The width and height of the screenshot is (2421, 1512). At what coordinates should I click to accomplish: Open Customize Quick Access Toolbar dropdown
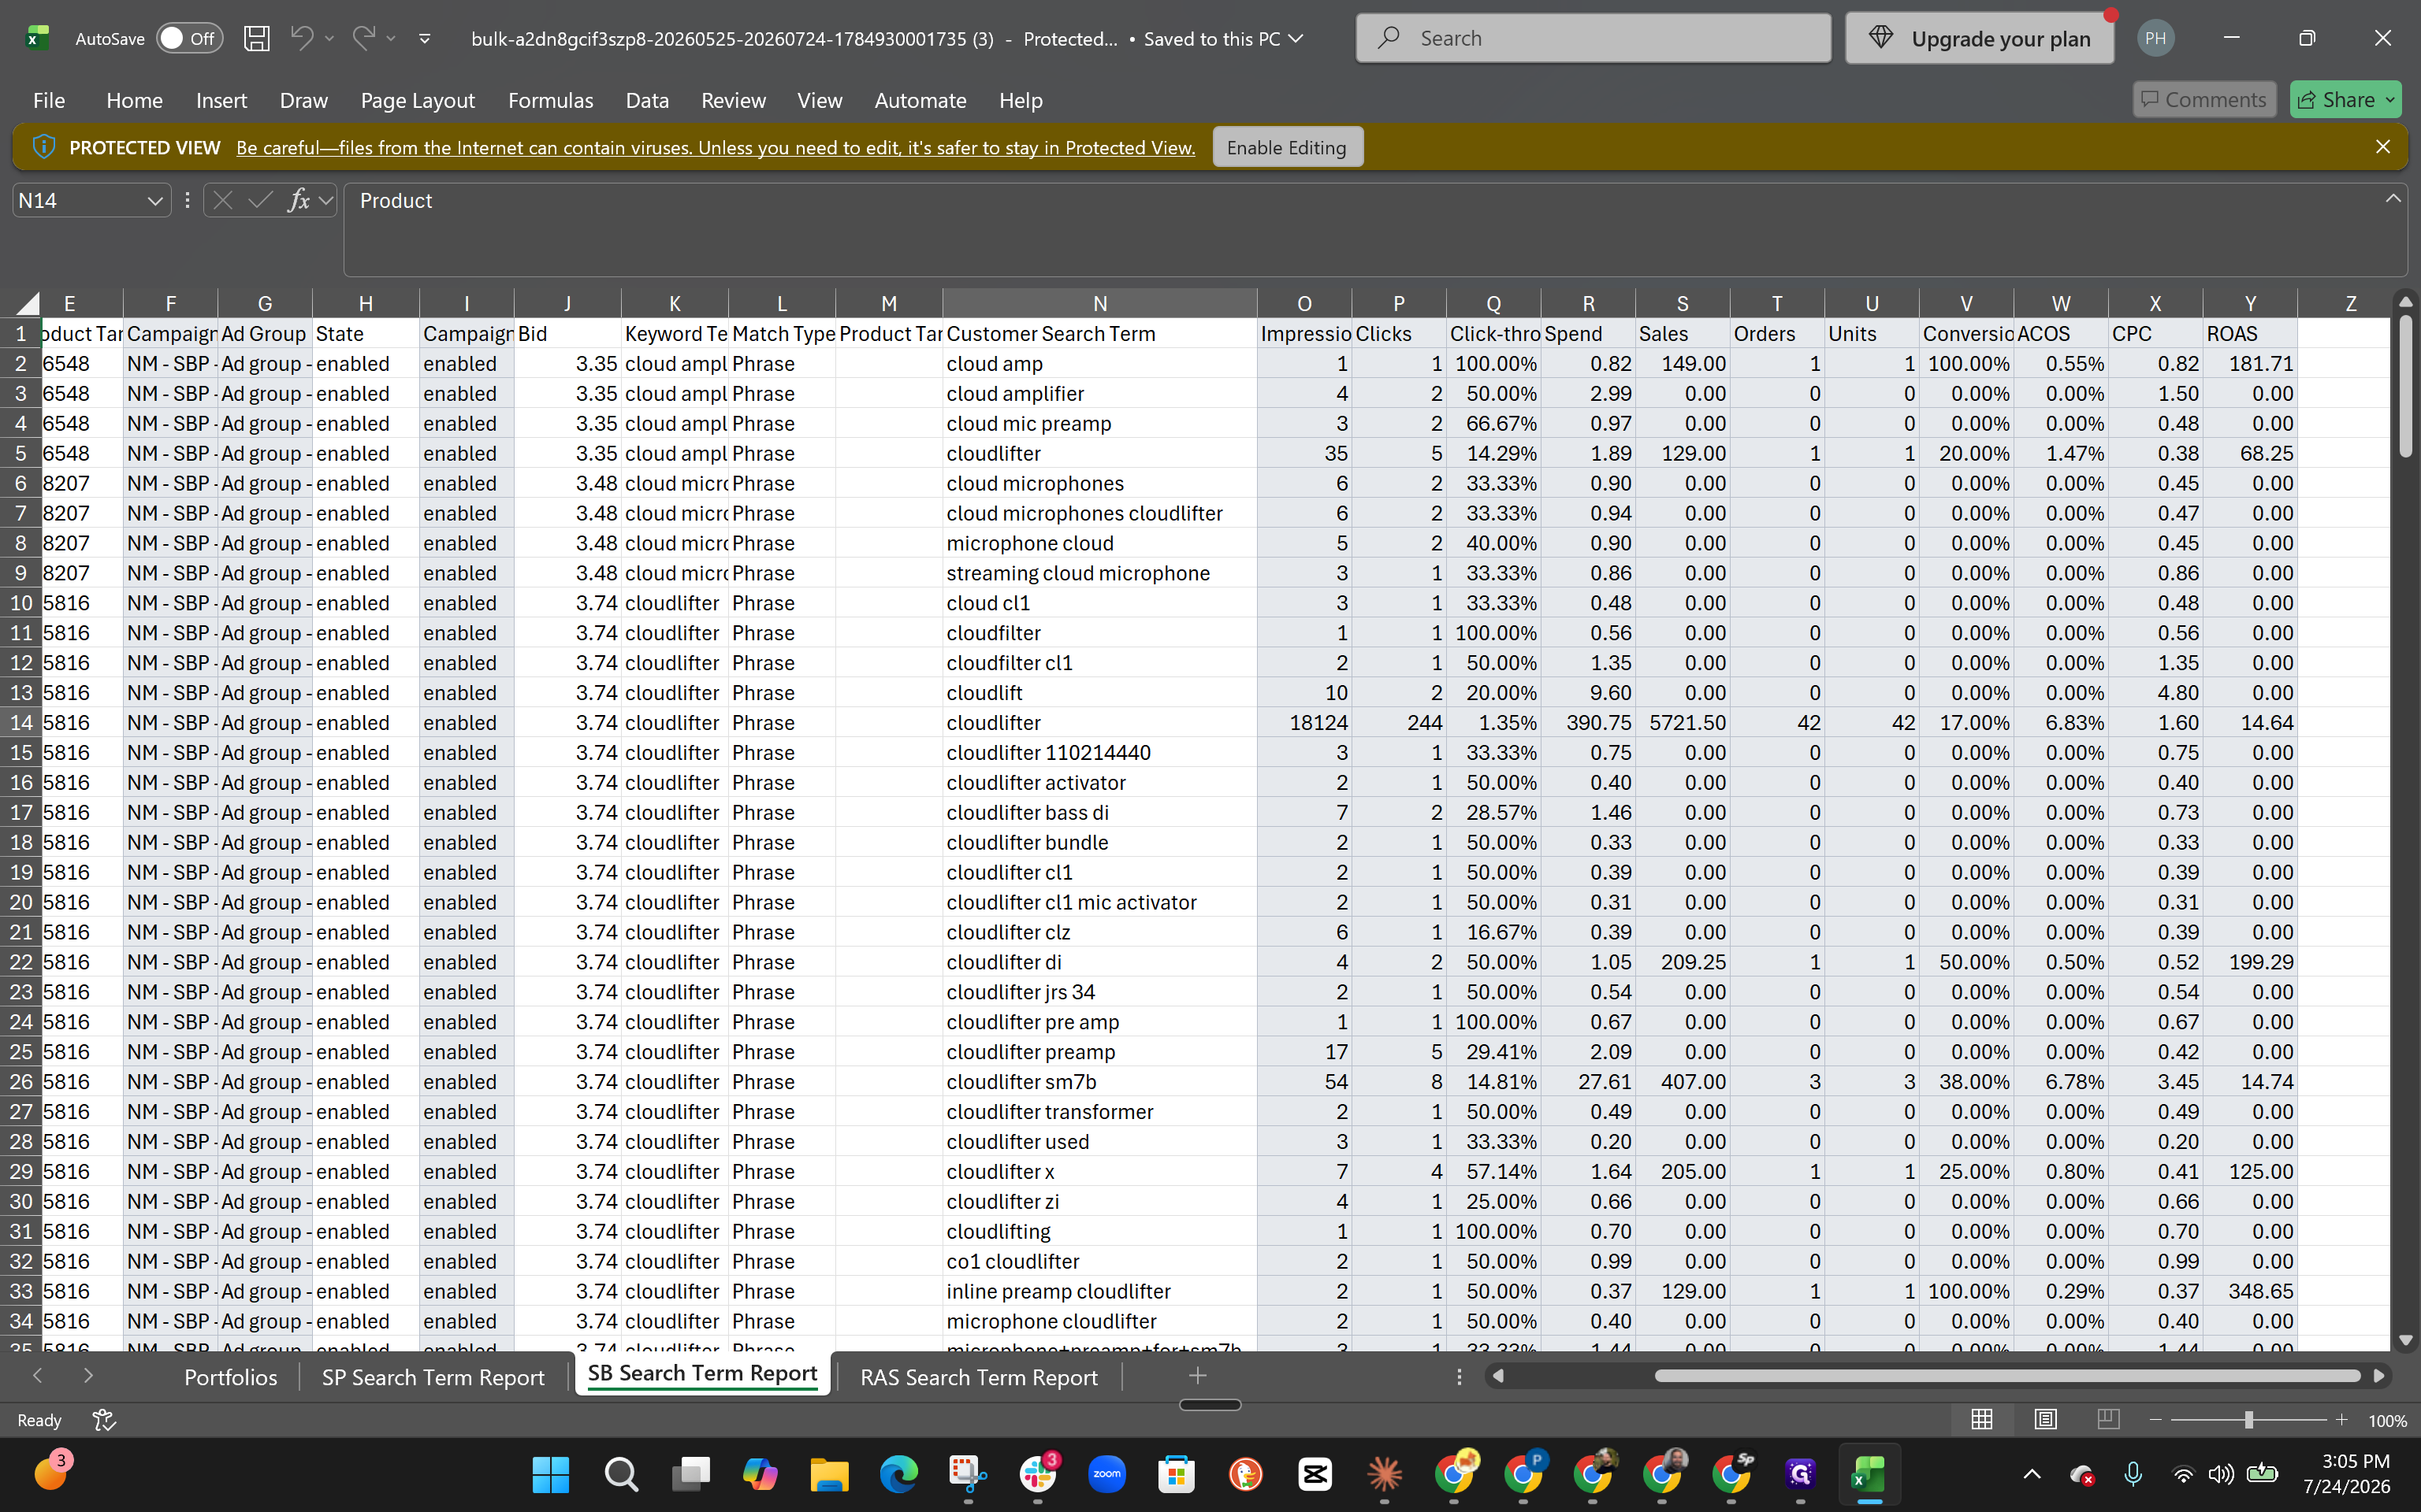(x=426, y=39)
